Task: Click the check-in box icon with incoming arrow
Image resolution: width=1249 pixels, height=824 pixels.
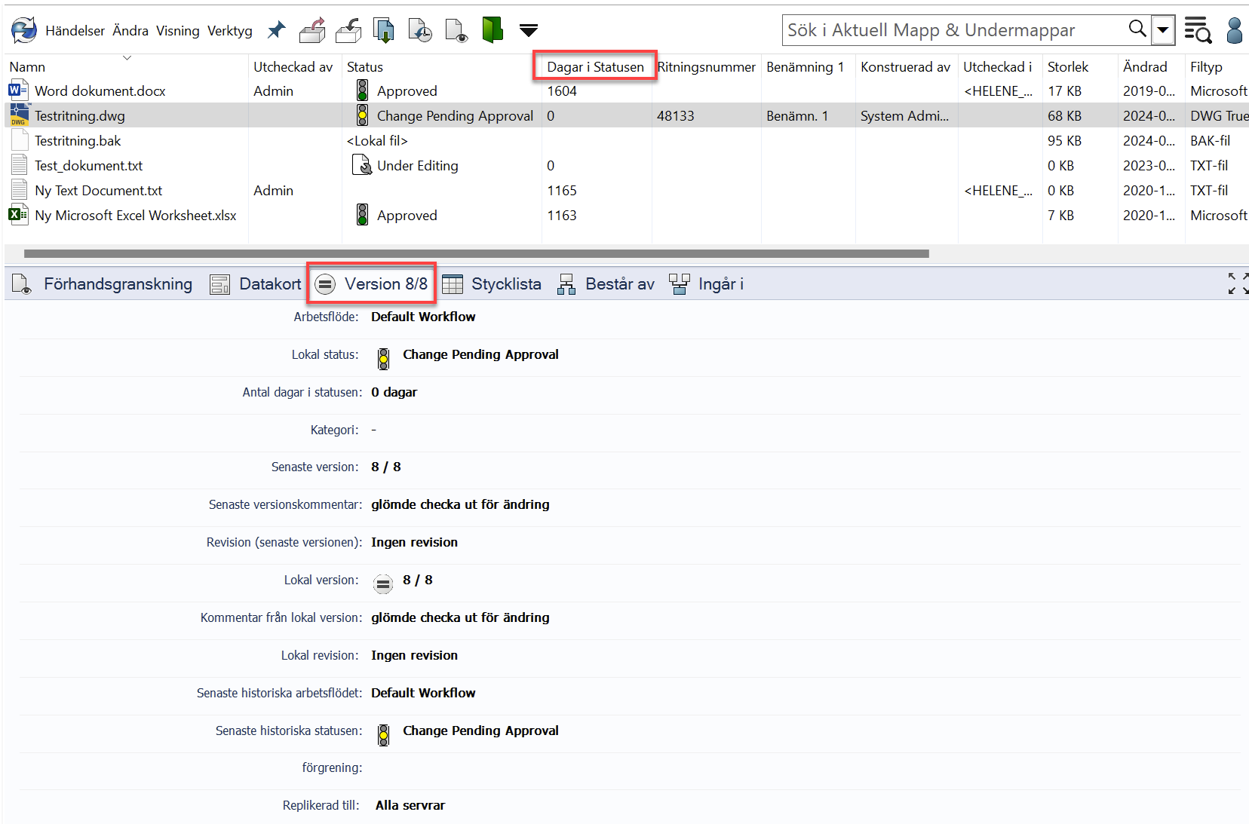Action: pyautogui.click(x=348, y=30)
